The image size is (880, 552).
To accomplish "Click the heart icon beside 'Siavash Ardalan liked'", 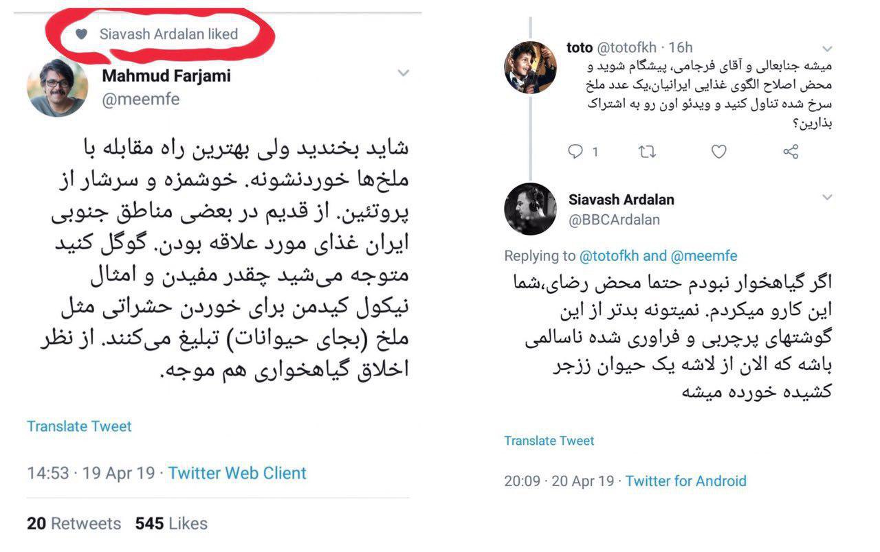I will (81, 34).
